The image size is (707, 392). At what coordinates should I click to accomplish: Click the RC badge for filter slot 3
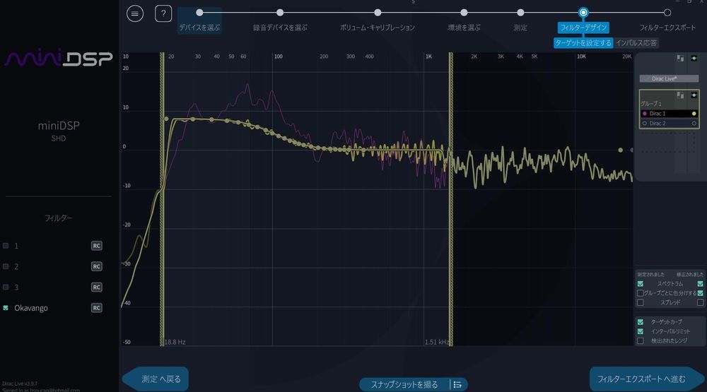[x=97, y=287]
